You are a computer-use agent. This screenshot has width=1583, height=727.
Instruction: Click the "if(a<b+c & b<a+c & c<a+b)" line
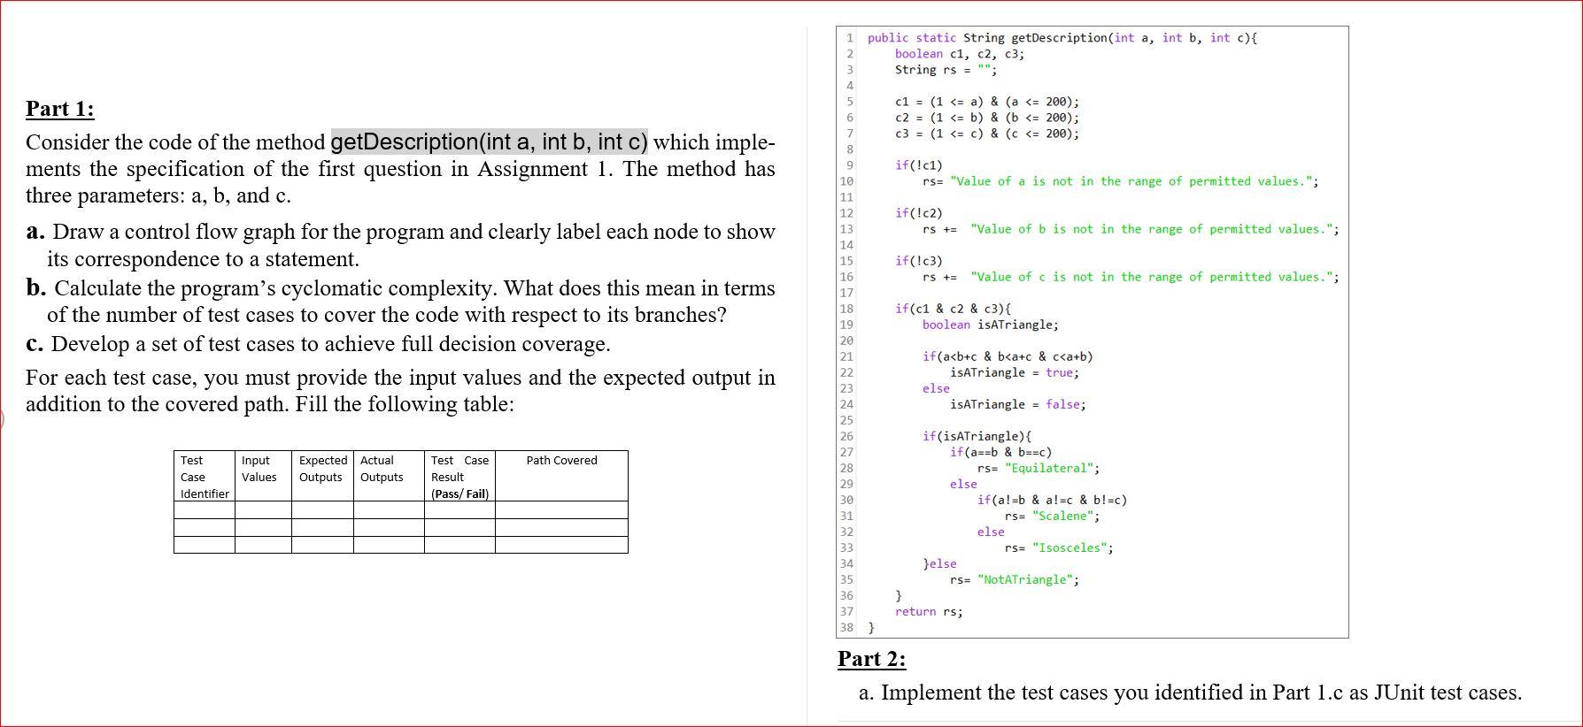(x=1008, y=356)
